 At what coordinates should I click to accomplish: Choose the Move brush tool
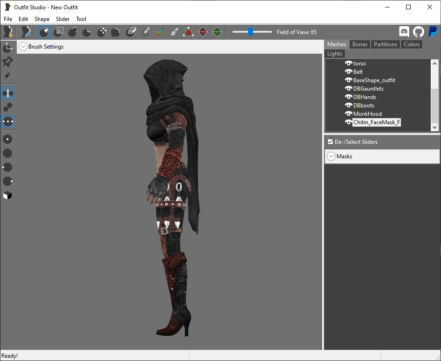click(x=102, y=32)
